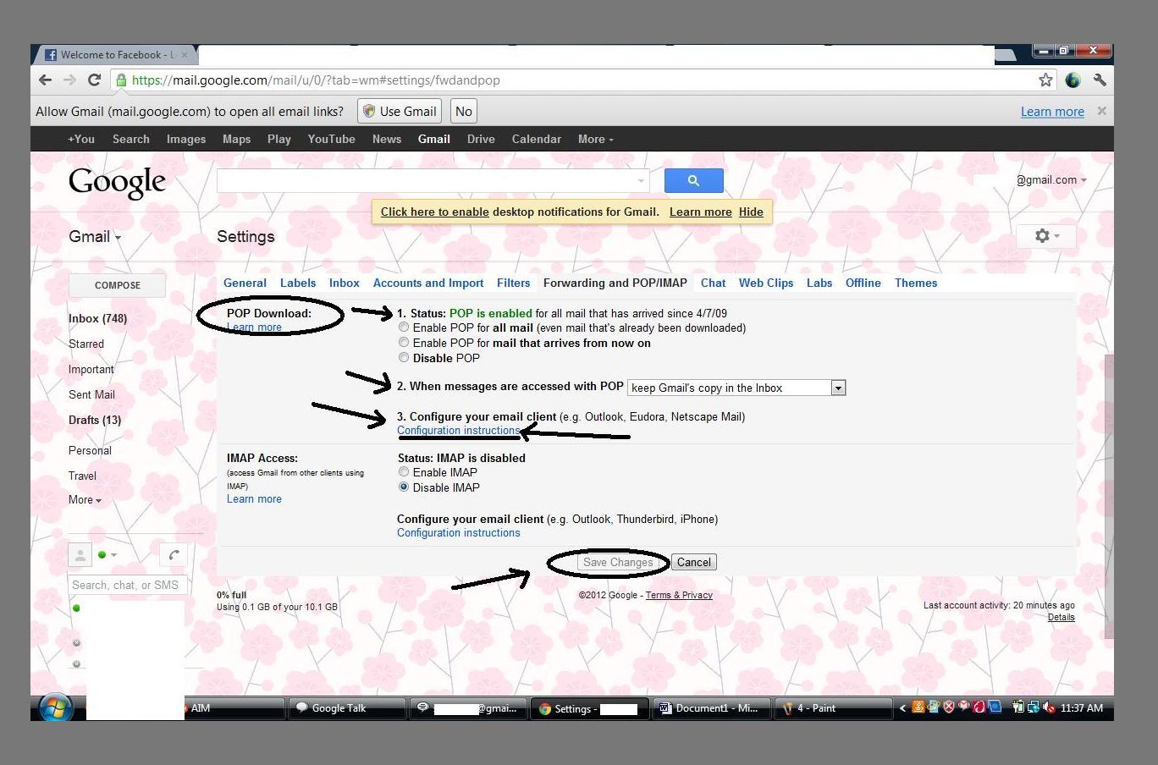The image size is (1158, 765).
Task: Select the Disable POP option
Action: pos(404,358)
